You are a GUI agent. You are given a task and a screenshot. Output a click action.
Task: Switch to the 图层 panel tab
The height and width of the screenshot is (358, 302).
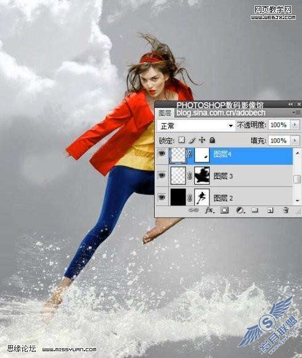pyautogui.click(x=165, y=113)
